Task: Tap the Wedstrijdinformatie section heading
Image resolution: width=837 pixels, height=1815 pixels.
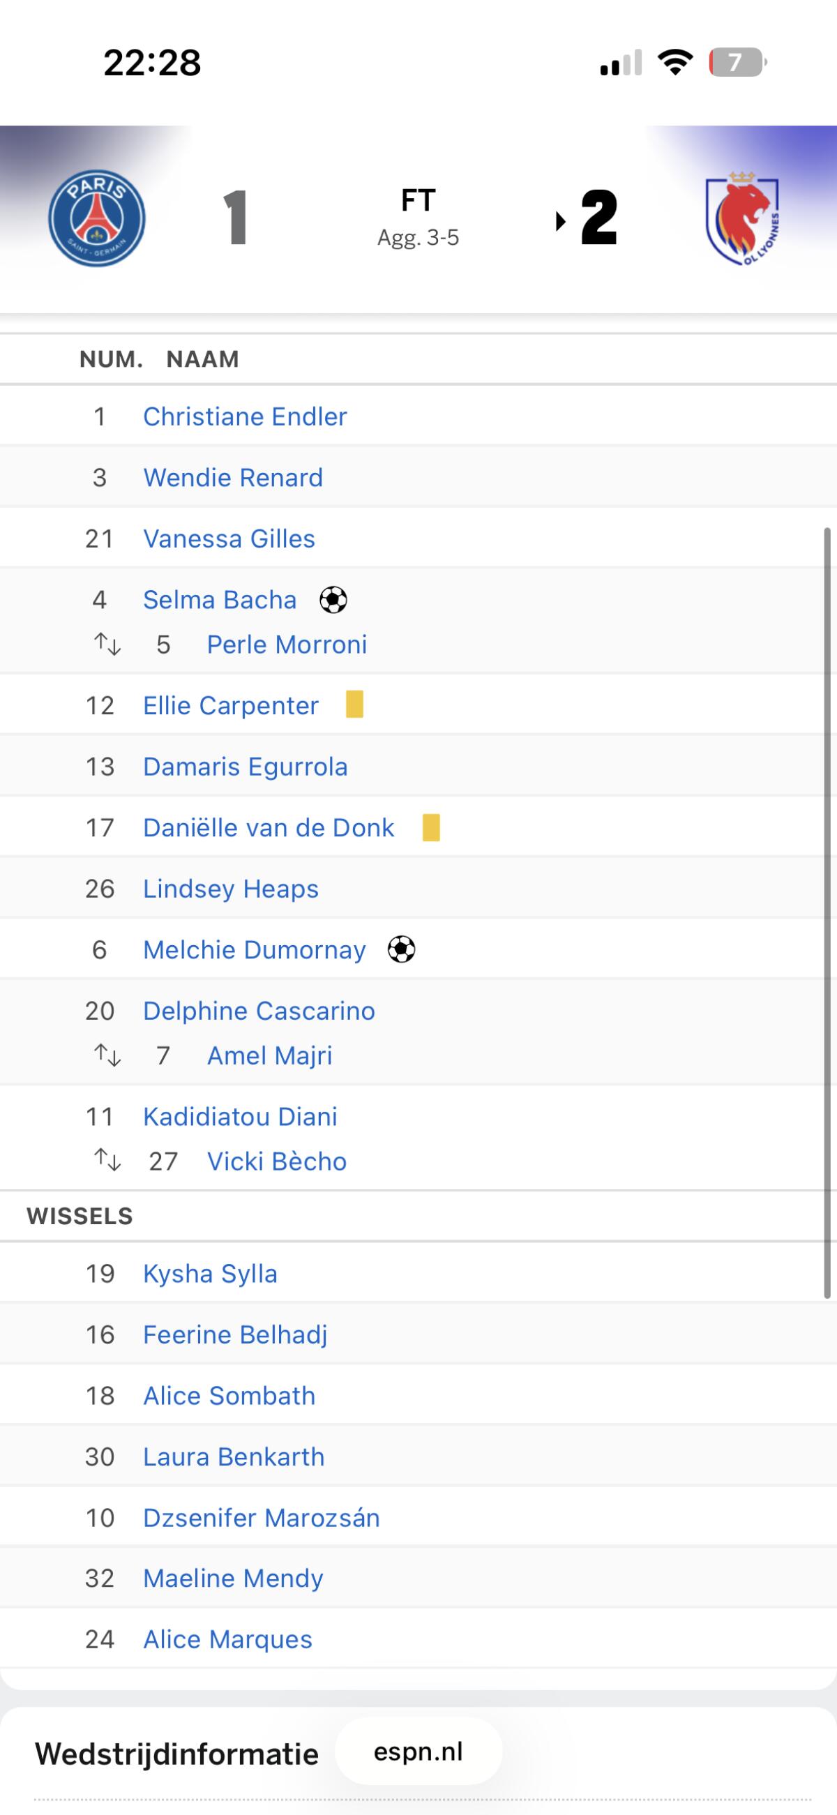Action: tap(176, 1754)
